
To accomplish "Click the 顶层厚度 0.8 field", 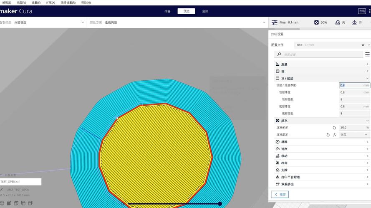I will click(x=354, y=92).
